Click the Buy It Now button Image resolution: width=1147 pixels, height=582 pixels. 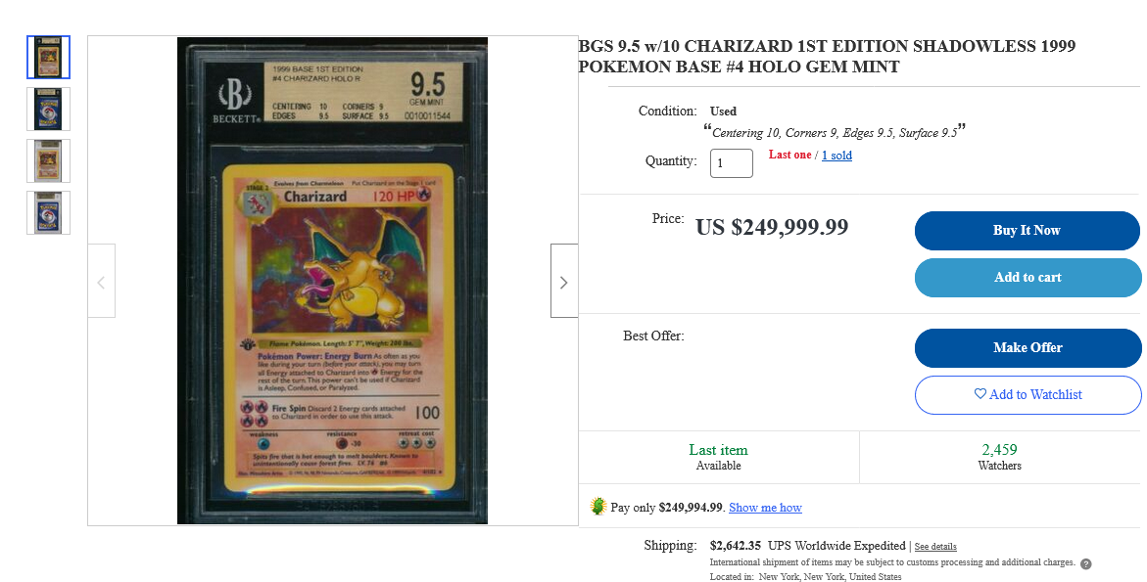(x=1028, y=230)
